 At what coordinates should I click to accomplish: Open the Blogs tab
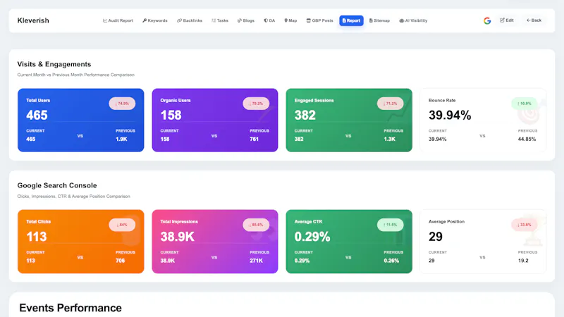[246, 20]
